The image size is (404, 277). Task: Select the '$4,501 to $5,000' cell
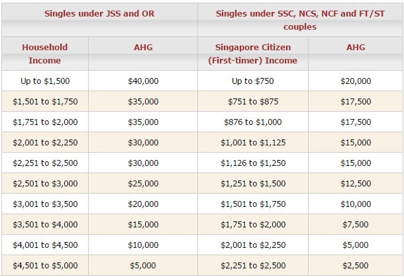45,265
